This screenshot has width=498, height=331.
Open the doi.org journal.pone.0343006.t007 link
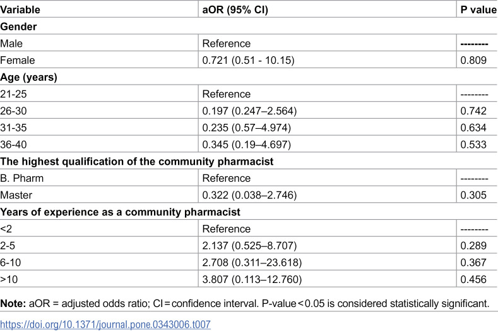105,324
